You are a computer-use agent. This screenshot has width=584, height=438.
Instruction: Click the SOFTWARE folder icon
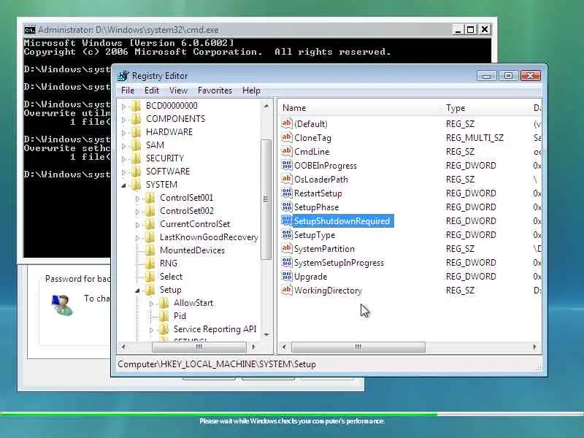click(x=137, y=172)
